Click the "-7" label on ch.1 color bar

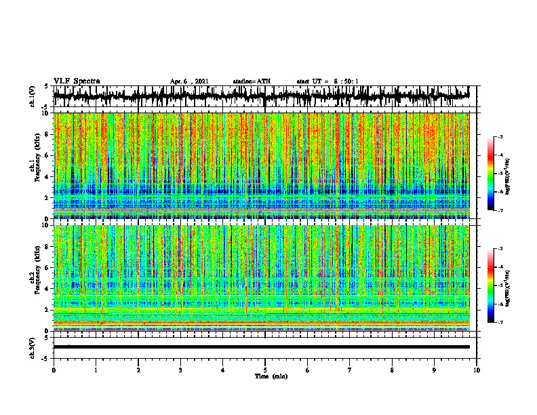pos(500,210)
